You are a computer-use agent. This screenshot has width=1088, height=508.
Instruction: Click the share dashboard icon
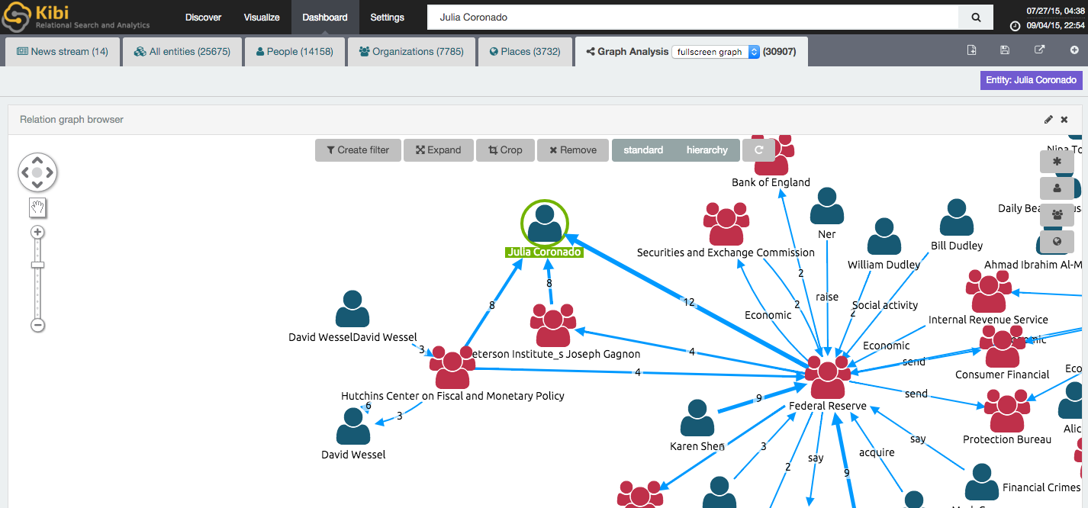[1039, 50]
